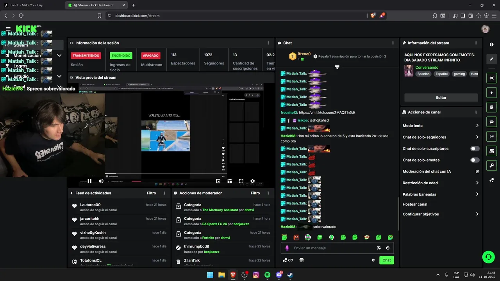500x281 pixels.
Task: Open Información del stream three-dot menu
Action: [476, 43]
